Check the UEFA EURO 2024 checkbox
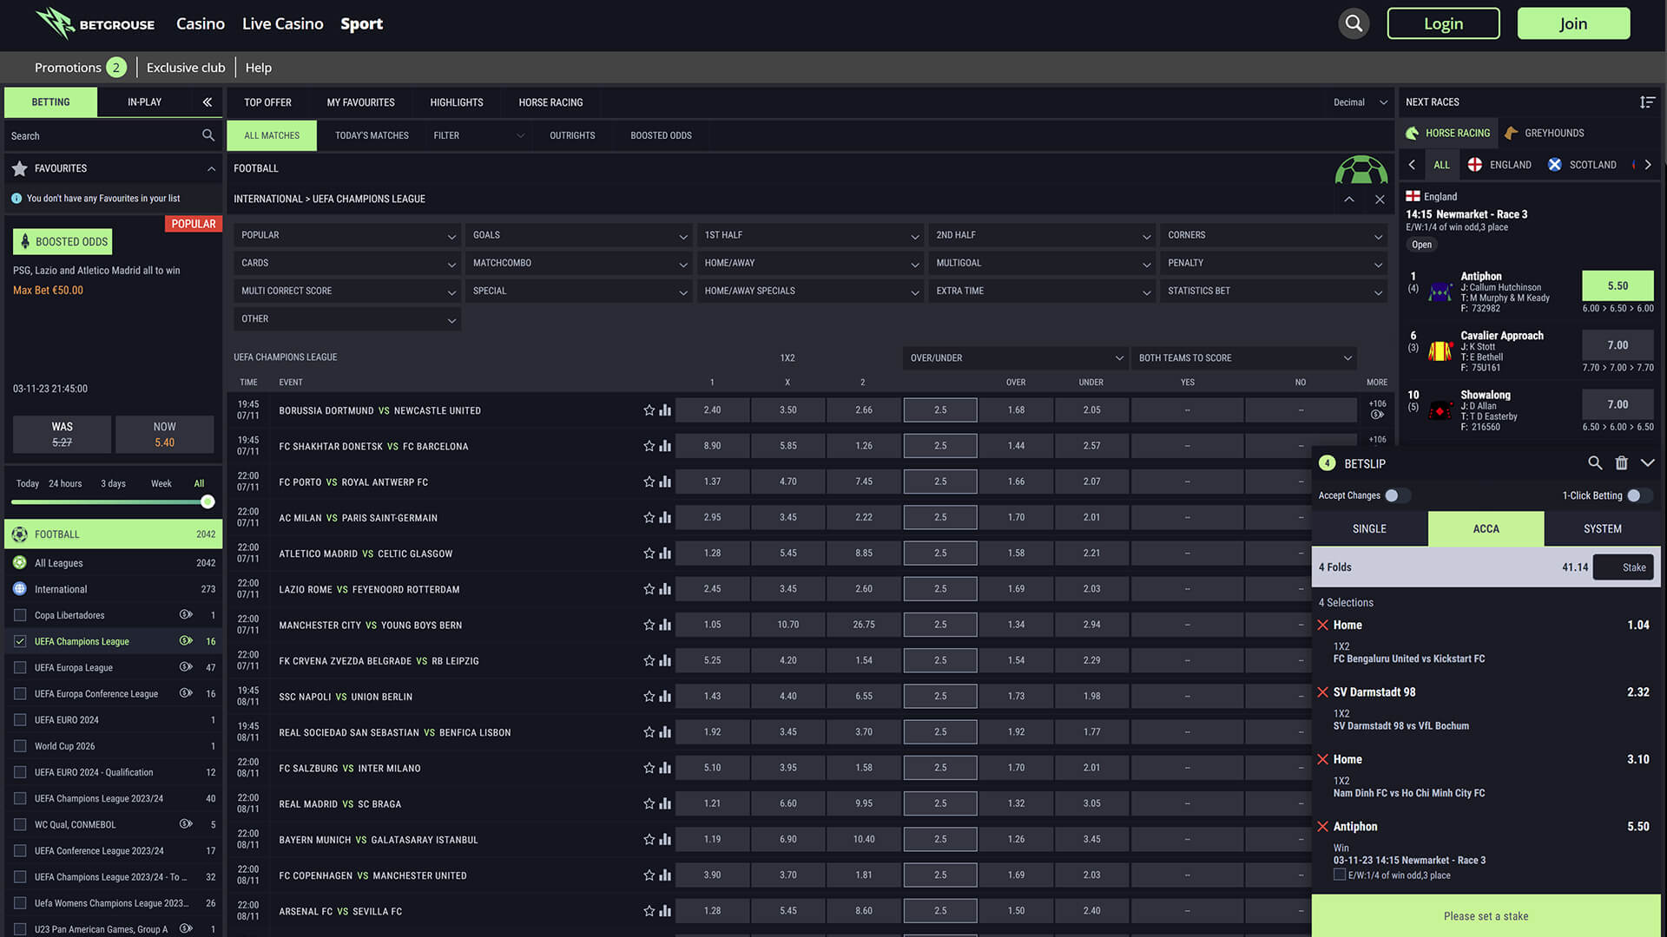1667x937 pixels. 20,720
